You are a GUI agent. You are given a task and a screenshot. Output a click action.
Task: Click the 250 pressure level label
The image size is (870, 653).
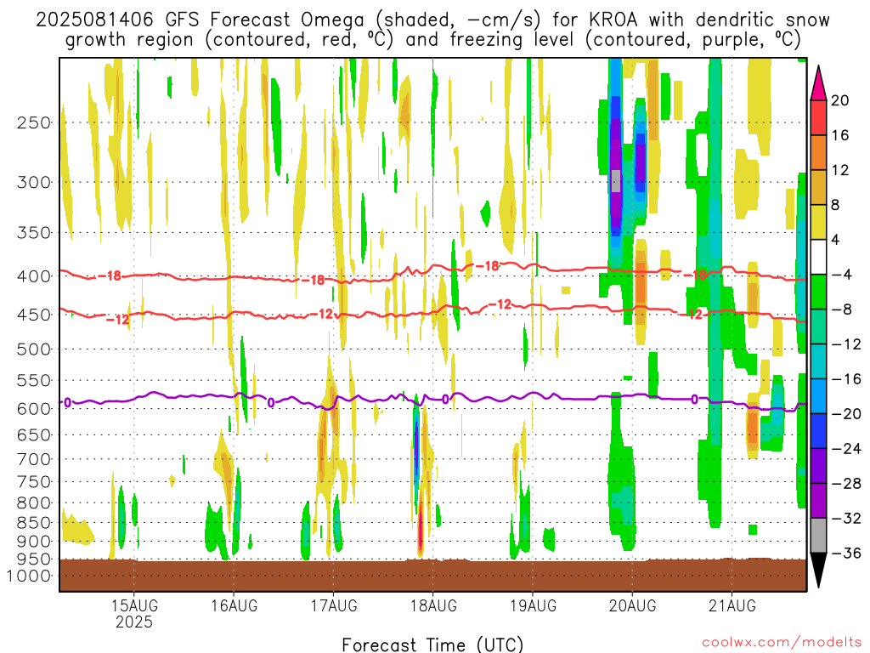tap(34, 122)
